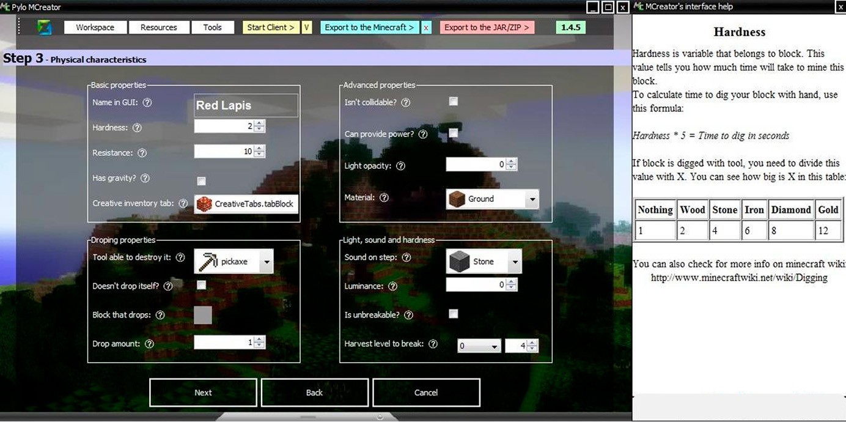Click the green MCreator toolbar logo icon
Image resolution: width=846 pixels, height=422 pixels.
click(43, 27)
